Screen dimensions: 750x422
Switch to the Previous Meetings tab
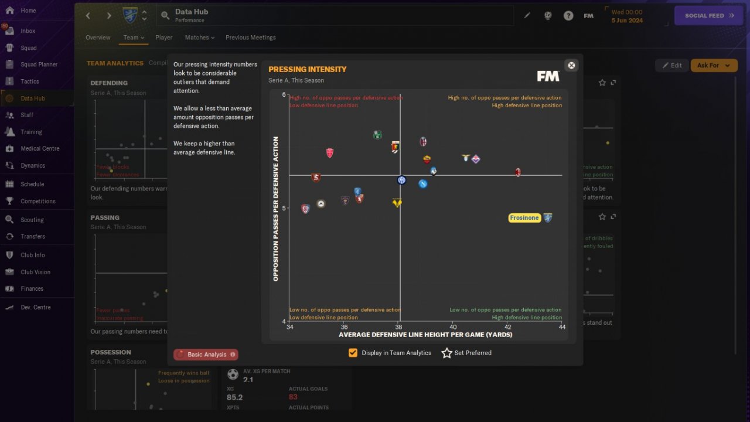(251, 38)
